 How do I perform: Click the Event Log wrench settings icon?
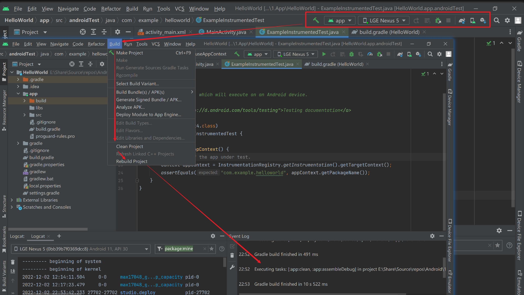[x=232, y=267]
